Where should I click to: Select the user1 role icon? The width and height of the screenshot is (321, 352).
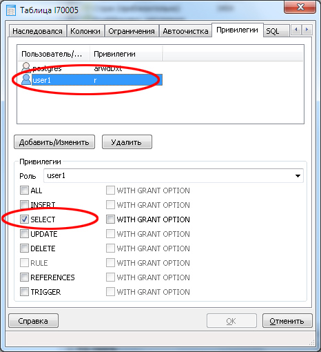point(26,79)
